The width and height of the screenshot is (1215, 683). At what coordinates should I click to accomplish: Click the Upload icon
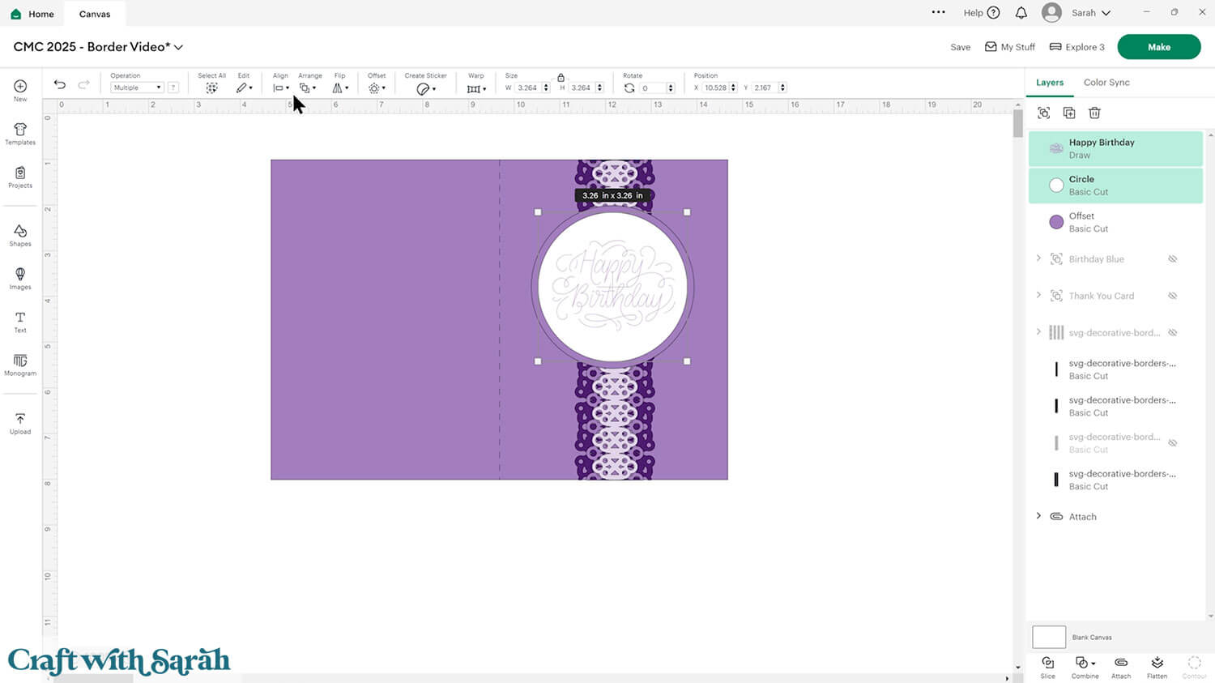click(20, 423)
